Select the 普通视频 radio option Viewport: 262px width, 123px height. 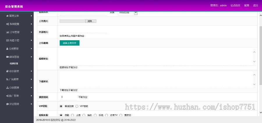[x=61, y=106]
